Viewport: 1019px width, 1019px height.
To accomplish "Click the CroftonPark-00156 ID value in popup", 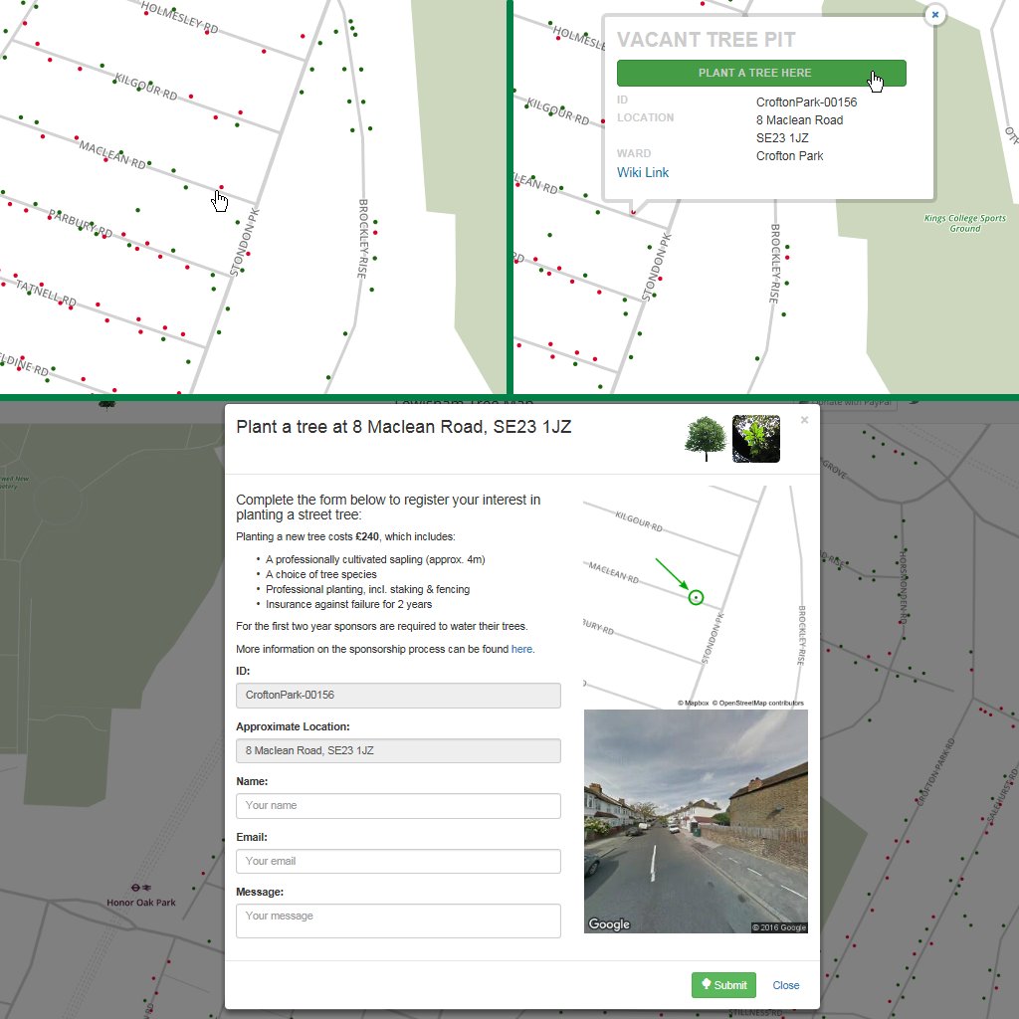I will click(806, 102).
